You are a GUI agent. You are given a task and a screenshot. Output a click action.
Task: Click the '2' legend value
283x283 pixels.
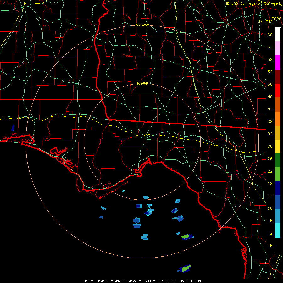point(271,233)
